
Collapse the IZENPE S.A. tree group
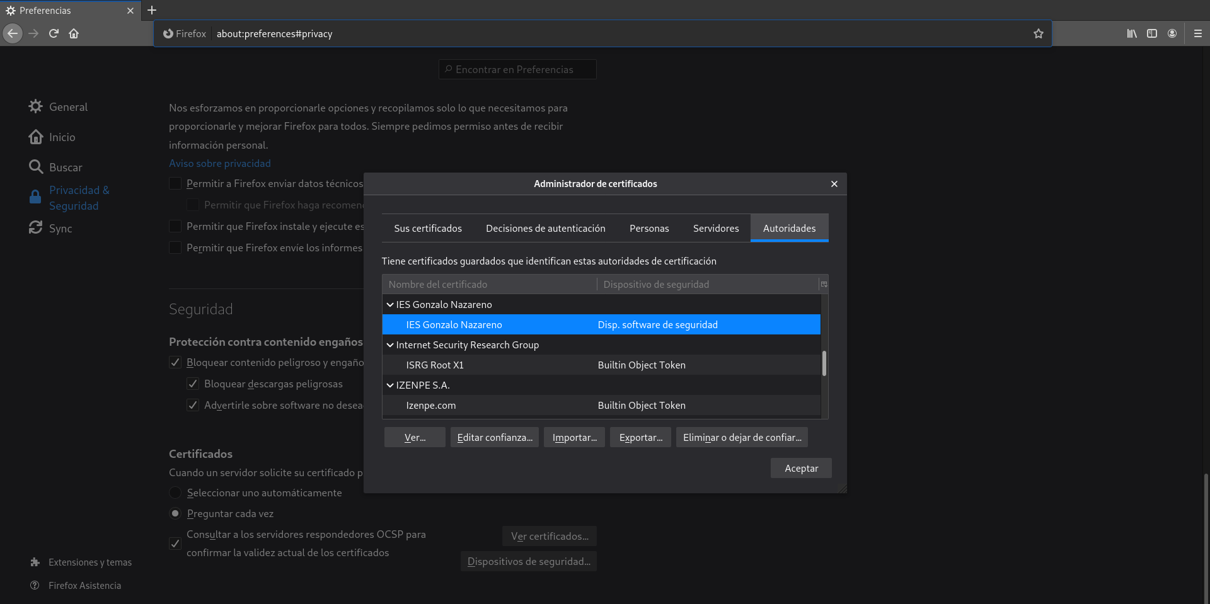point(390,385)
